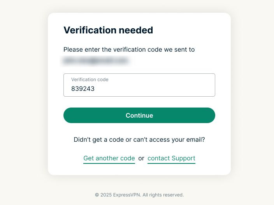Click the words "we sent to"
Image resolution: width=274 pixels, height=205 pixels.
pos(179,50)
